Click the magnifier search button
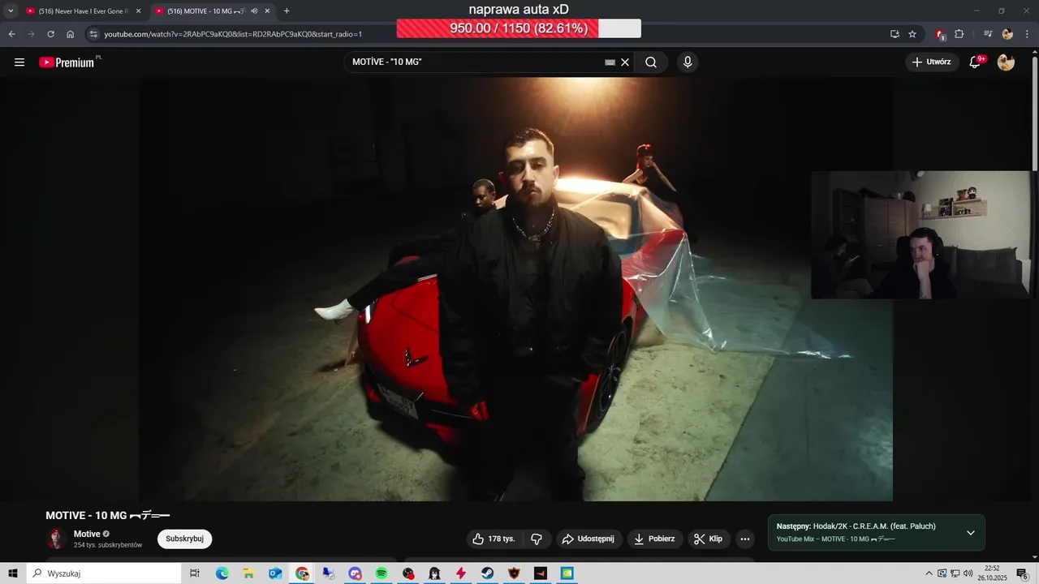The height and width of the screenshot is (584, 1039). 651,62
